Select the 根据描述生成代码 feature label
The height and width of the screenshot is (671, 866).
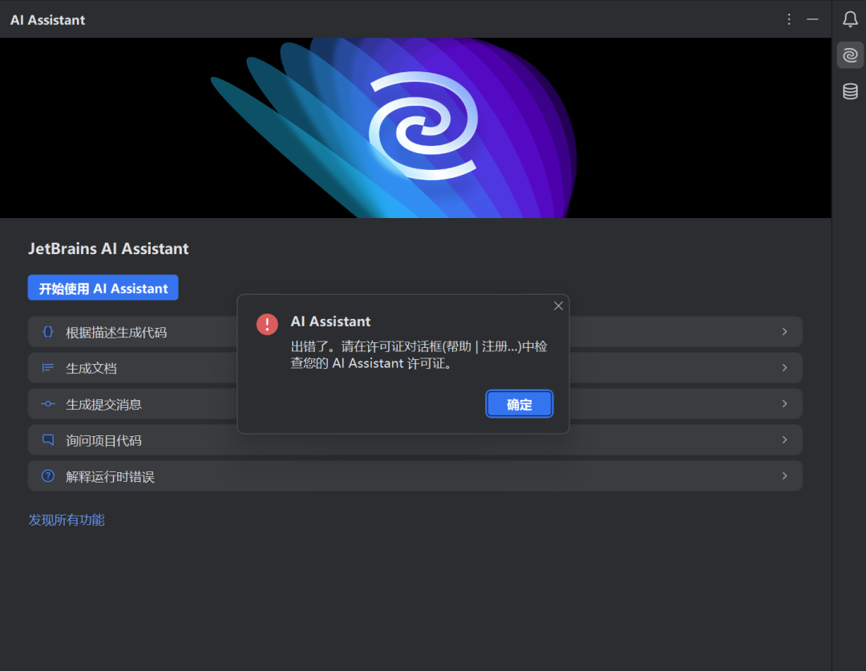(116, 333)
